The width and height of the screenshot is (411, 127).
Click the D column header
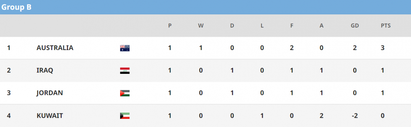[x=232, y=26]
